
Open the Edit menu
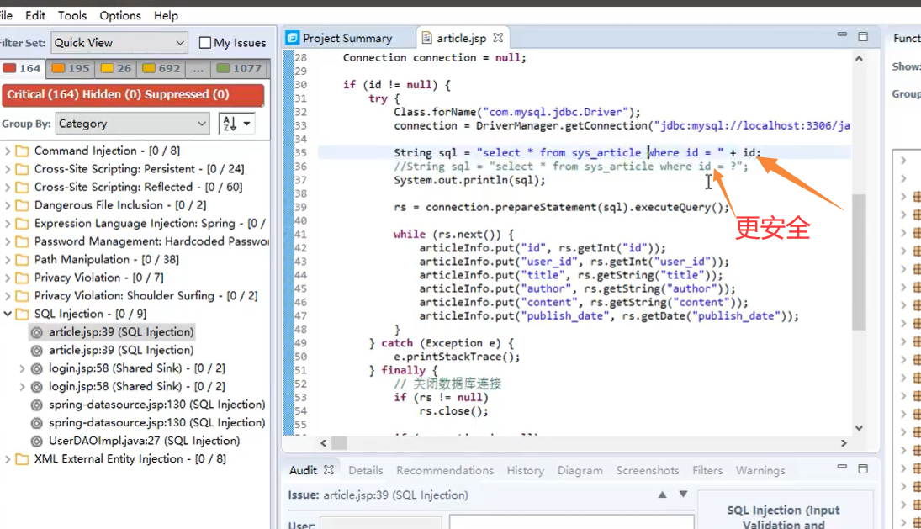coord(34,15)
